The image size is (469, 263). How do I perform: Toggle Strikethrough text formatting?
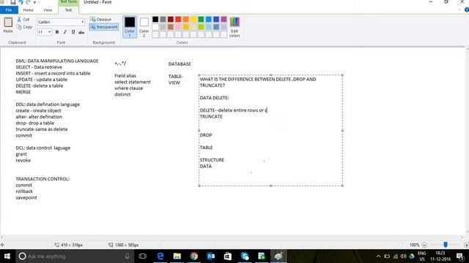tap(81, 32)
